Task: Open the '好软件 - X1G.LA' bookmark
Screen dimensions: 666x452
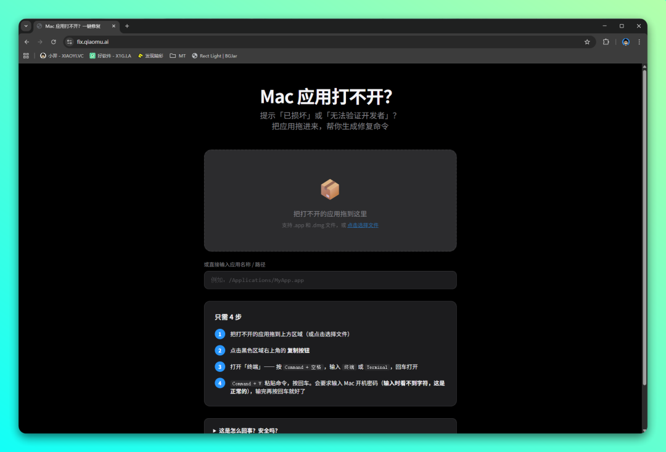Action: 110,55
